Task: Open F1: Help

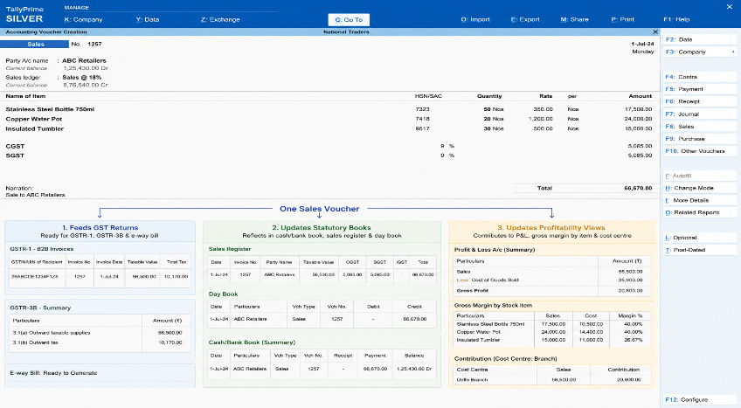Action: pos(676,19)
